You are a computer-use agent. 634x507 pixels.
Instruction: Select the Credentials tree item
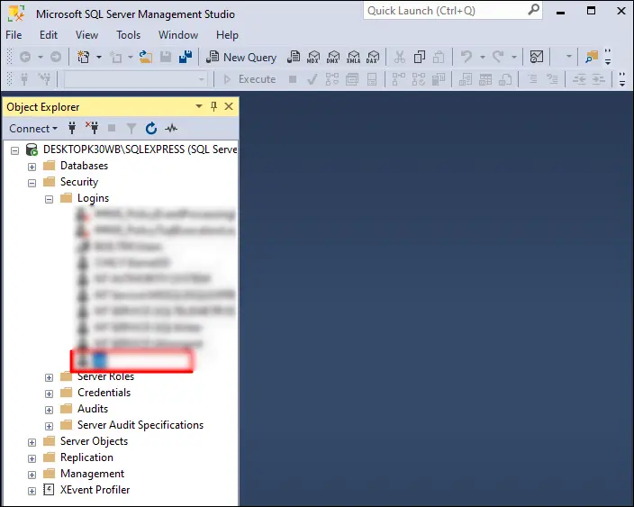click(104, 393)
